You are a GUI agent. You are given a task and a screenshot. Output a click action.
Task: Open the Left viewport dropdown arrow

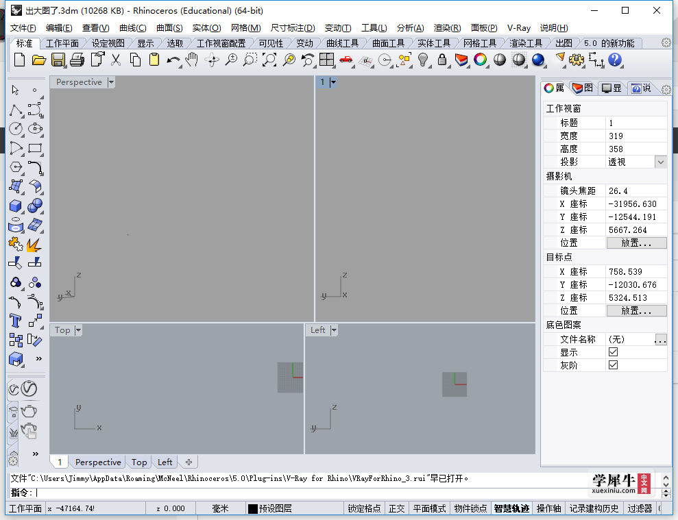334,330
